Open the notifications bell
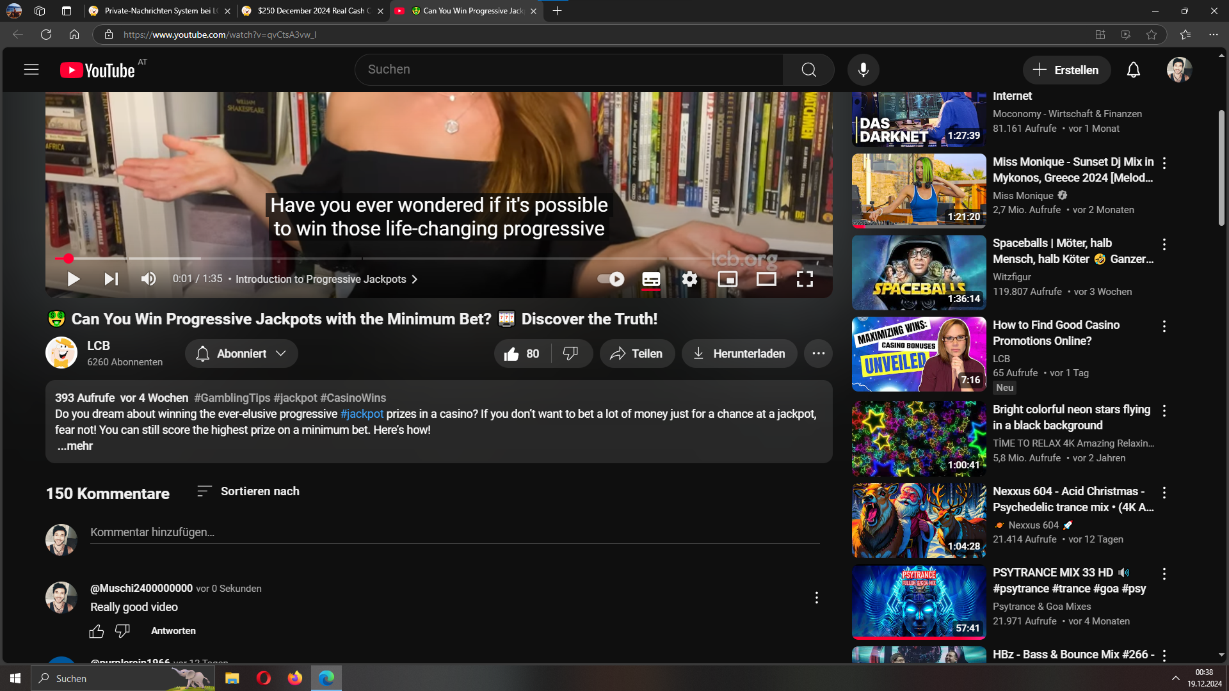 point(1133,70)
